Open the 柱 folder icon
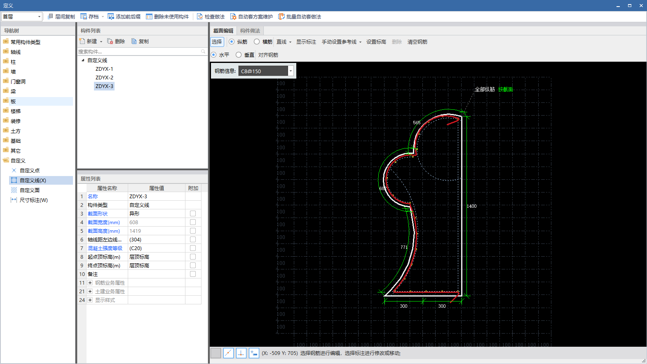This screenshot has width=647, height=364. click(x=6, y=62)
